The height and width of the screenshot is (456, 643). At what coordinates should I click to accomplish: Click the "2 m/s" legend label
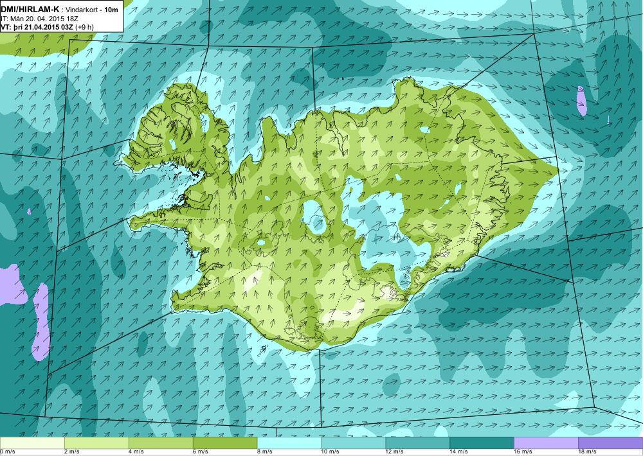72,452
